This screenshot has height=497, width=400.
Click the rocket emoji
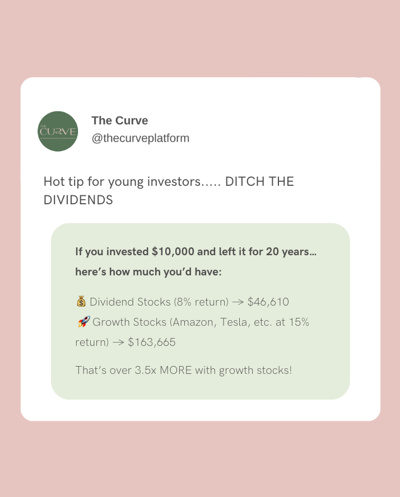82,322
